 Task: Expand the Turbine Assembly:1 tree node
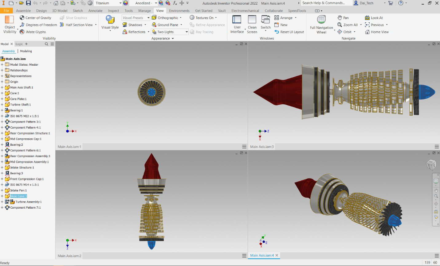[x=2, y=202]
